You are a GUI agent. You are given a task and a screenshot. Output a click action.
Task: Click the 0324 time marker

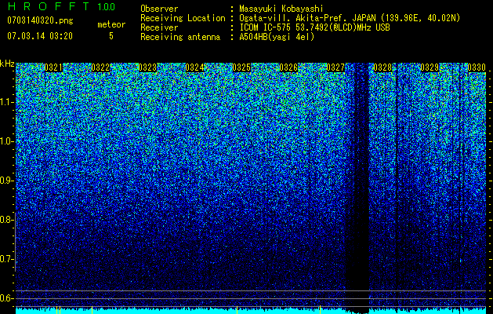(194, 68)
